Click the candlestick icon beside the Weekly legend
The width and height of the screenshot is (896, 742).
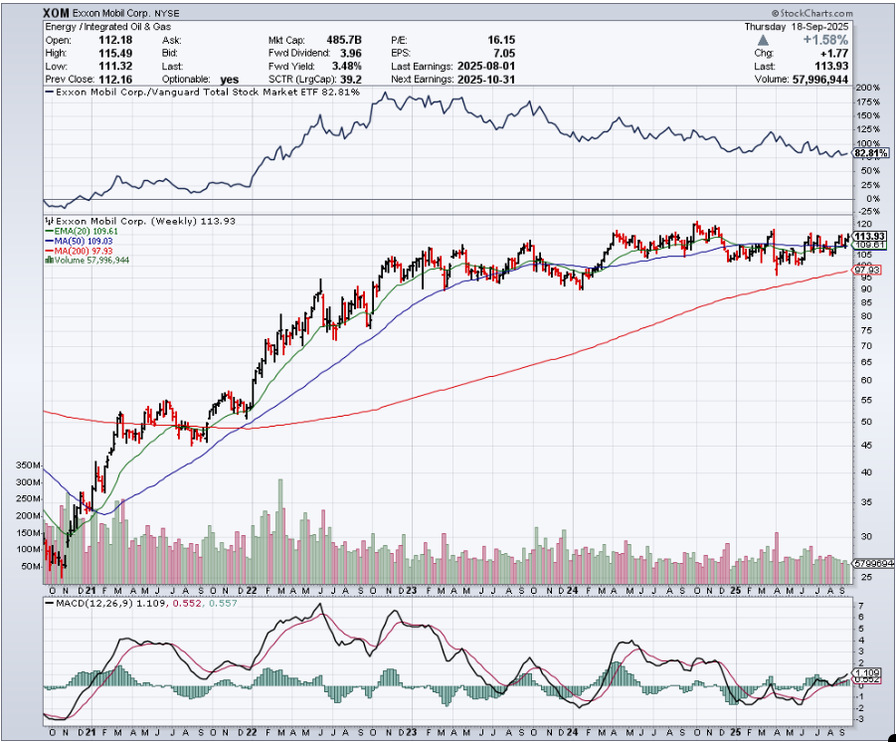point(49,221)
